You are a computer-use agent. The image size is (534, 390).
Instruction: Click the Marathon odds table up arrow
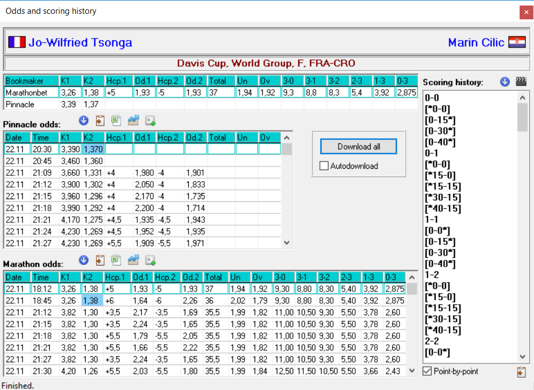coord(412,277)
